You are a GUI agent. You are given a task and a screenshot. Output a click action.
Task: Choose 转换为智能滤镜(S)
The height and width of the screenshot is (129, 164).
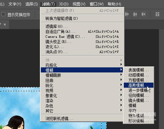(82, 18)
